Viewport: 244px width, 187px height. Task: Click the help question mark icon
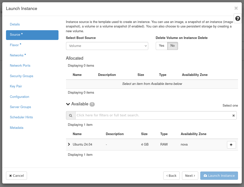(x=237, y=18)
